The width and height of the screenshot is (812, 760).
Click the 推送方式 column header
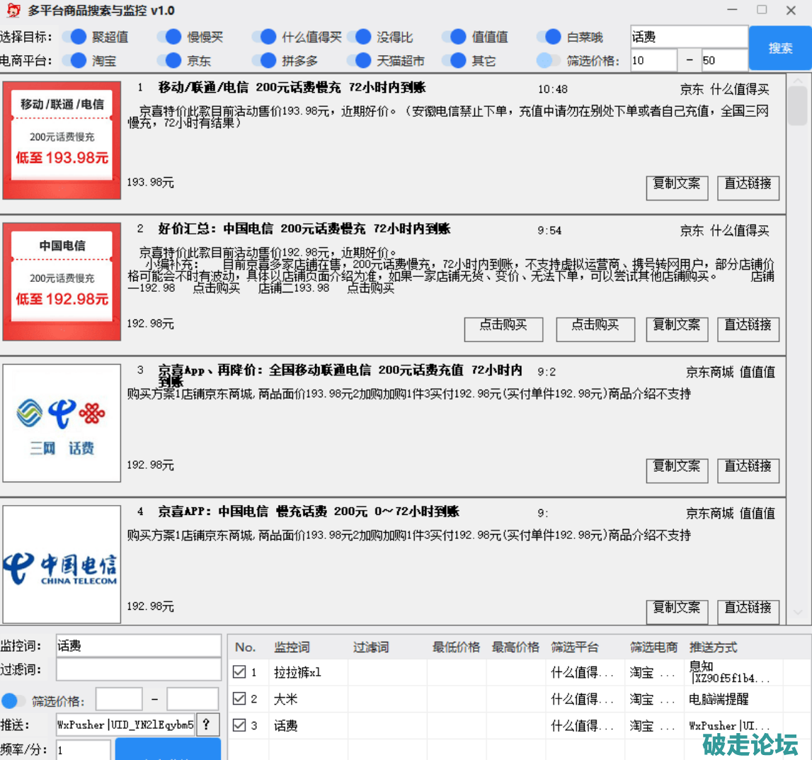click(x=713, y=647)
